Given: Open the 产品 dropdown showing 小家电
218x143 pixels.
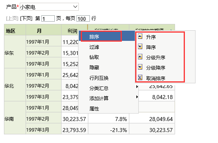Looking at the screenshot, I should (x=49, y=7).
